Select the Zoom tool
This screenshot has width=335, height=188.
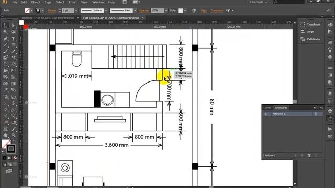13,135
